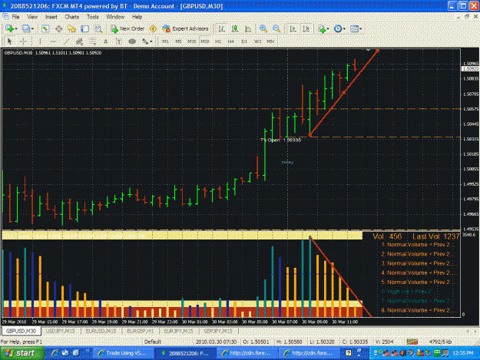Select the M30 timeframe button
Screen dimensions: 480x360
[x=205, y=41]
